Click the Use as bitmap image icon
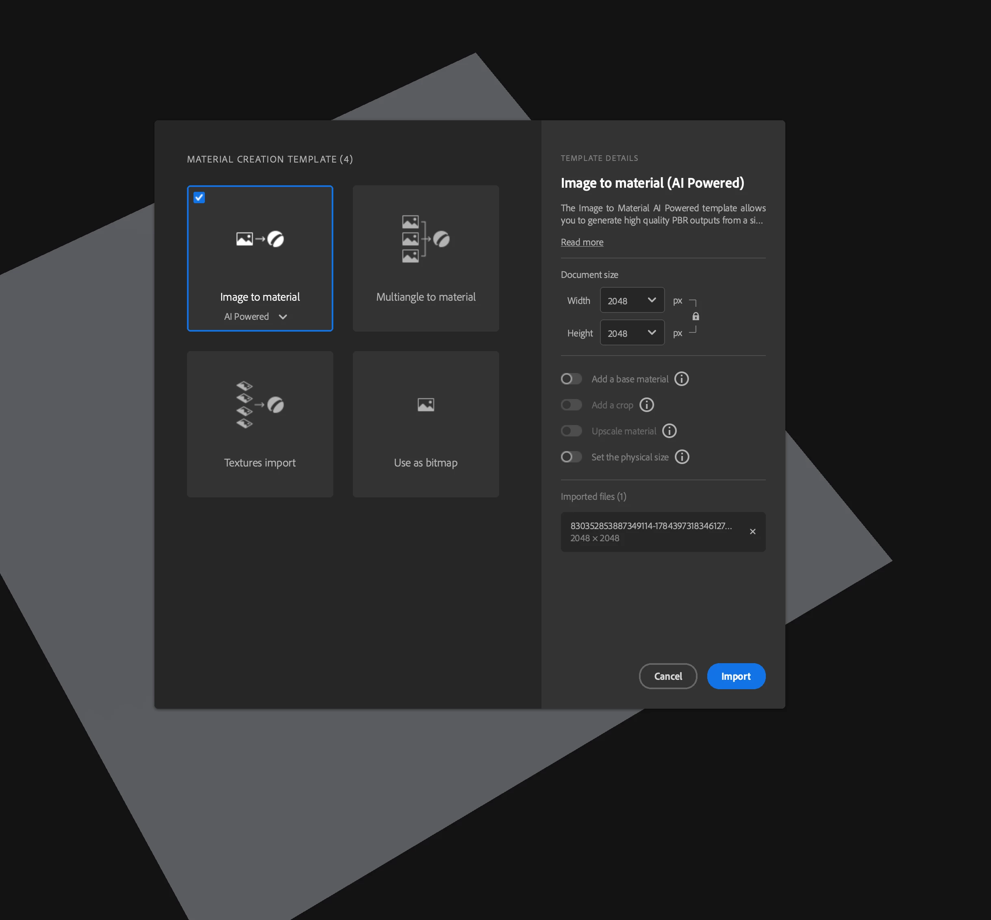This screenshot has height=920, width=991. point(425,404)
